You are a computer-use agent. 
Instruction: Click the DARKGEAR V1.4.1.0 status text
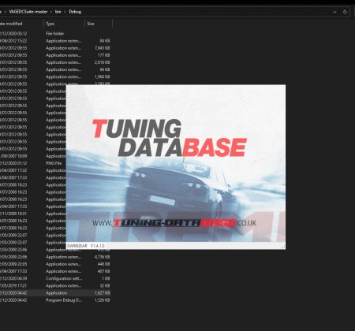[86, 246]
